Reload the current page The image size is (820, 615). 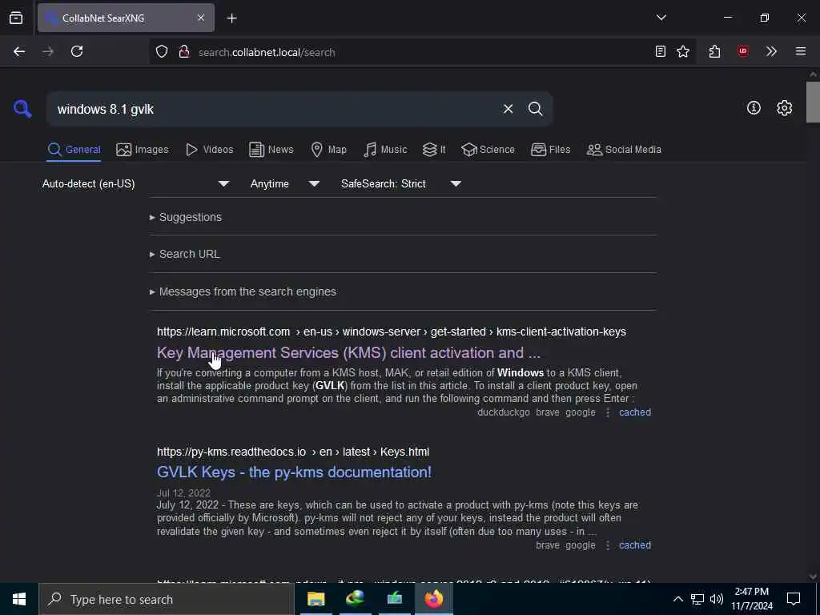click(x=77, y=51)
